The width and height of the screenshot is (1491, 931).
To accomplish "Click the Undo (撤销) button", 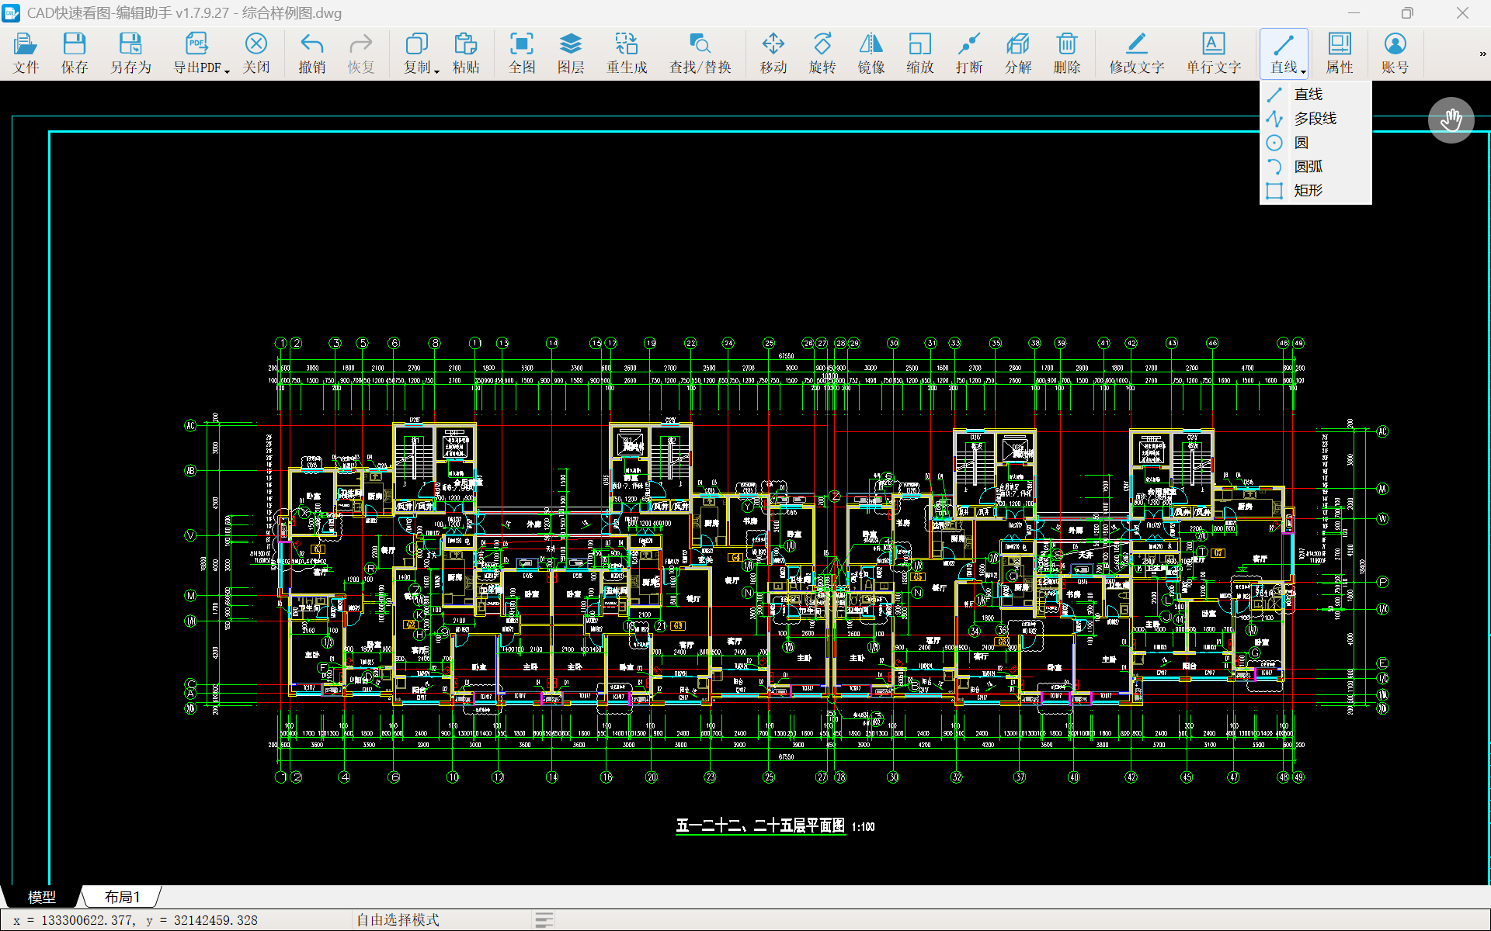I will coord(312,54).
